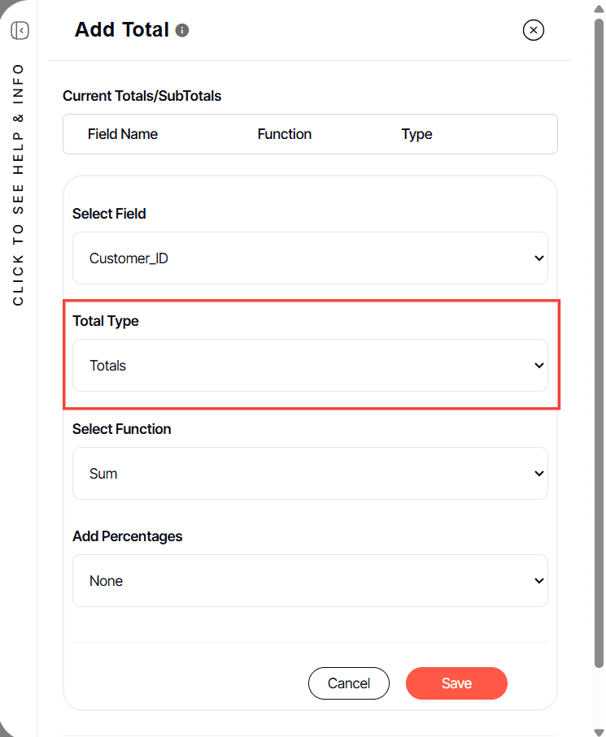This screenshot has width=606, height=737.
Task: Select the Function column header
Action: 285,134
